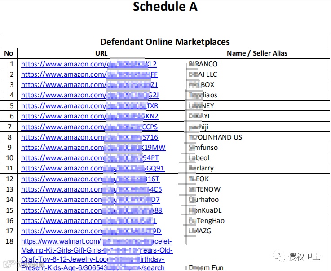Open the row 5 link ending TXR

coord(90,105)
